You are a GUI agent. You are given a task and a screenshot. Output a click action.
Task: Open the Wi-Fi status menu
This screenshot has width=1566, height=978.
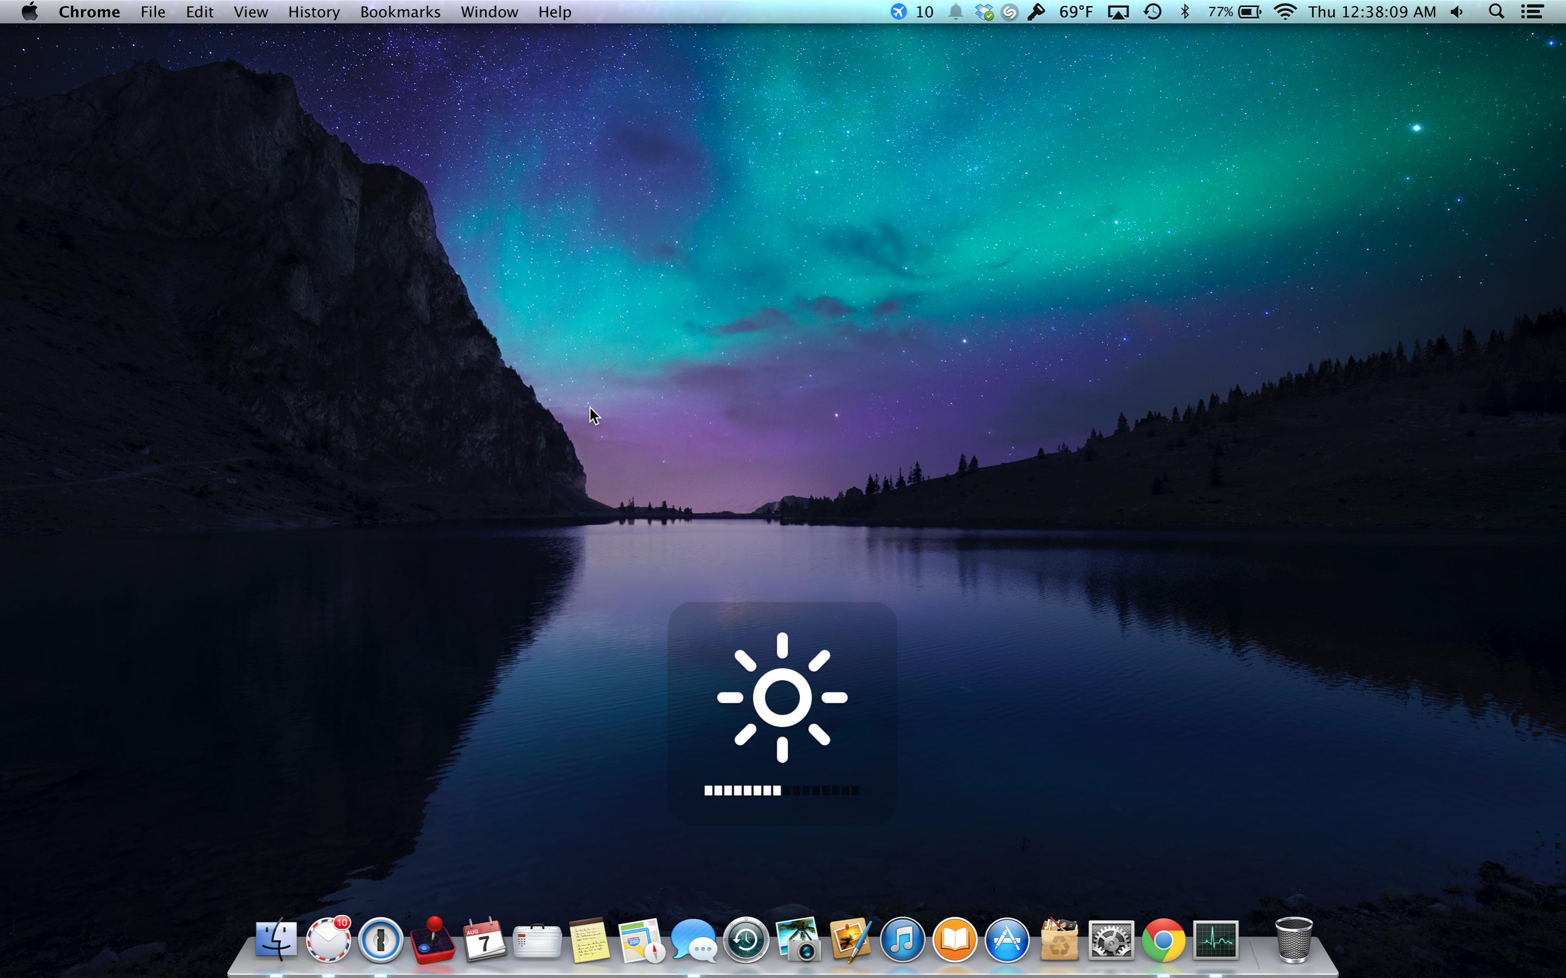click(x=1285, y=11)
